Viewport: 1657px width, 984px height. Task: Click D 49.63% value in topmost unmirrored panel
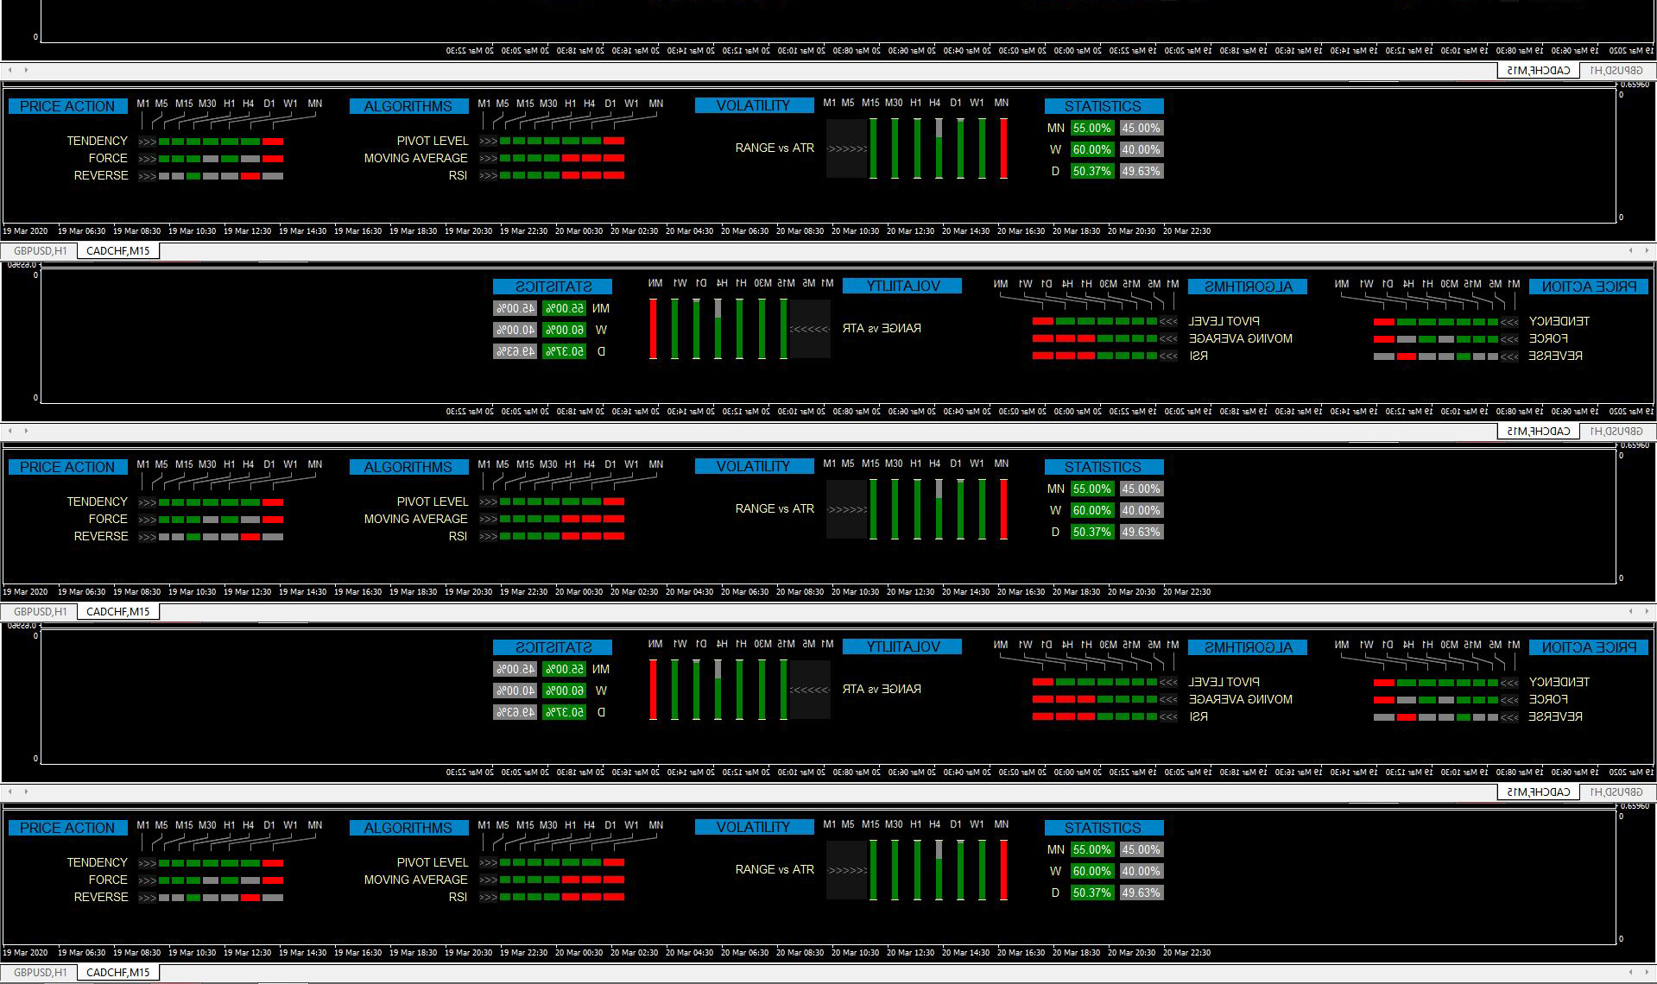click(1141, 171)
